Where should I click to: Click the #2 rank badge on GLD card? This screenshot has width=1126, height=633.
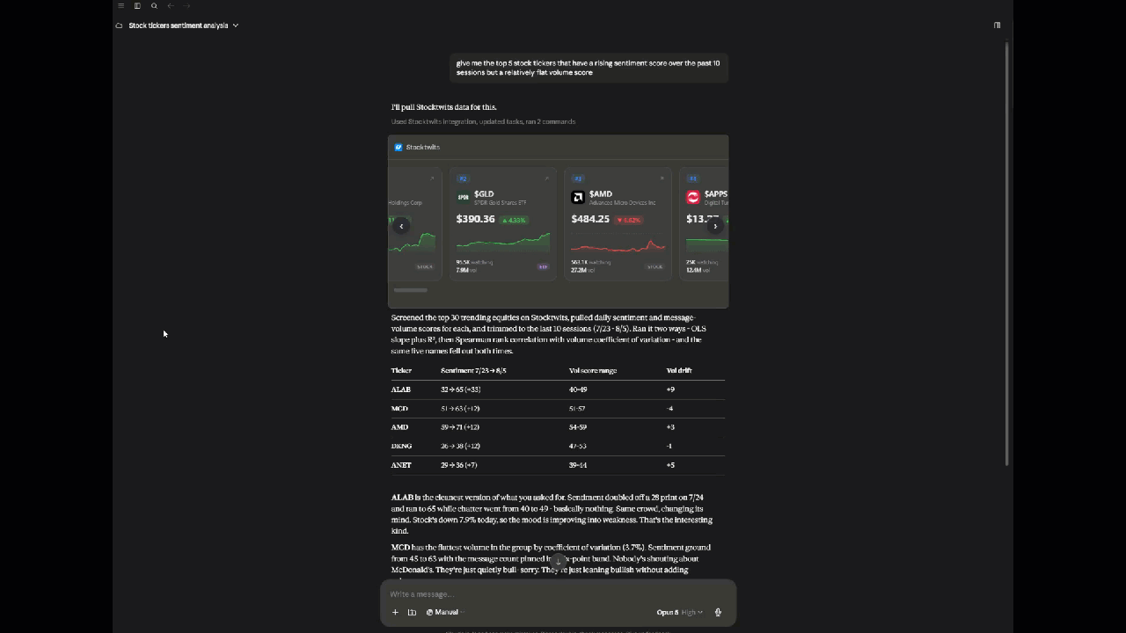(x=463, y=178)
